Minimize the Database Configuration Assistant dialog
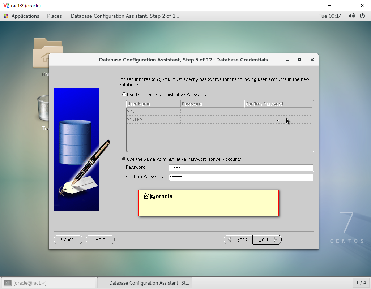 pos(287,60)
